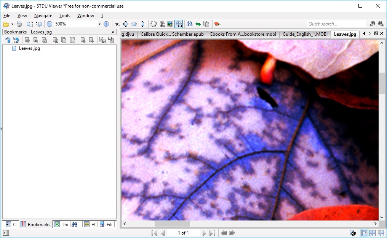Open search with the binoculars icon
The width and height of the screenshot is (387, 238).
189,24
